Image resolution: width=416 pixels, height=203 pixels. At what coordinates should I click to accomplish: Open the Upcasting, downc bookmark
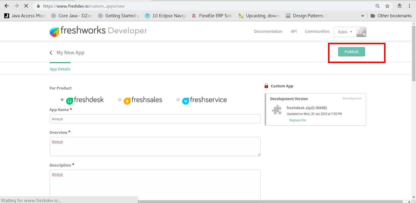point(259,16)
